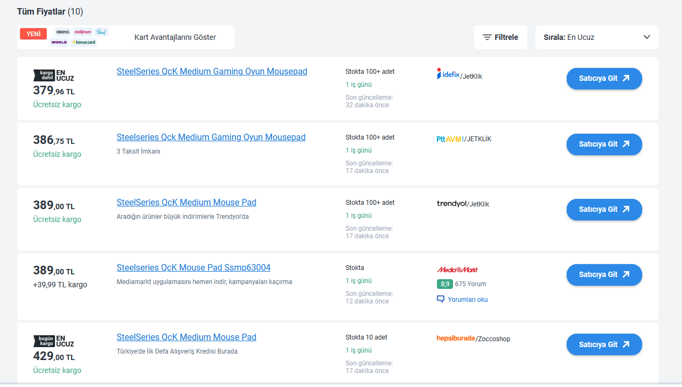Read MediaMarkt reviews via Yorumları oku

(x=468, y=299)
